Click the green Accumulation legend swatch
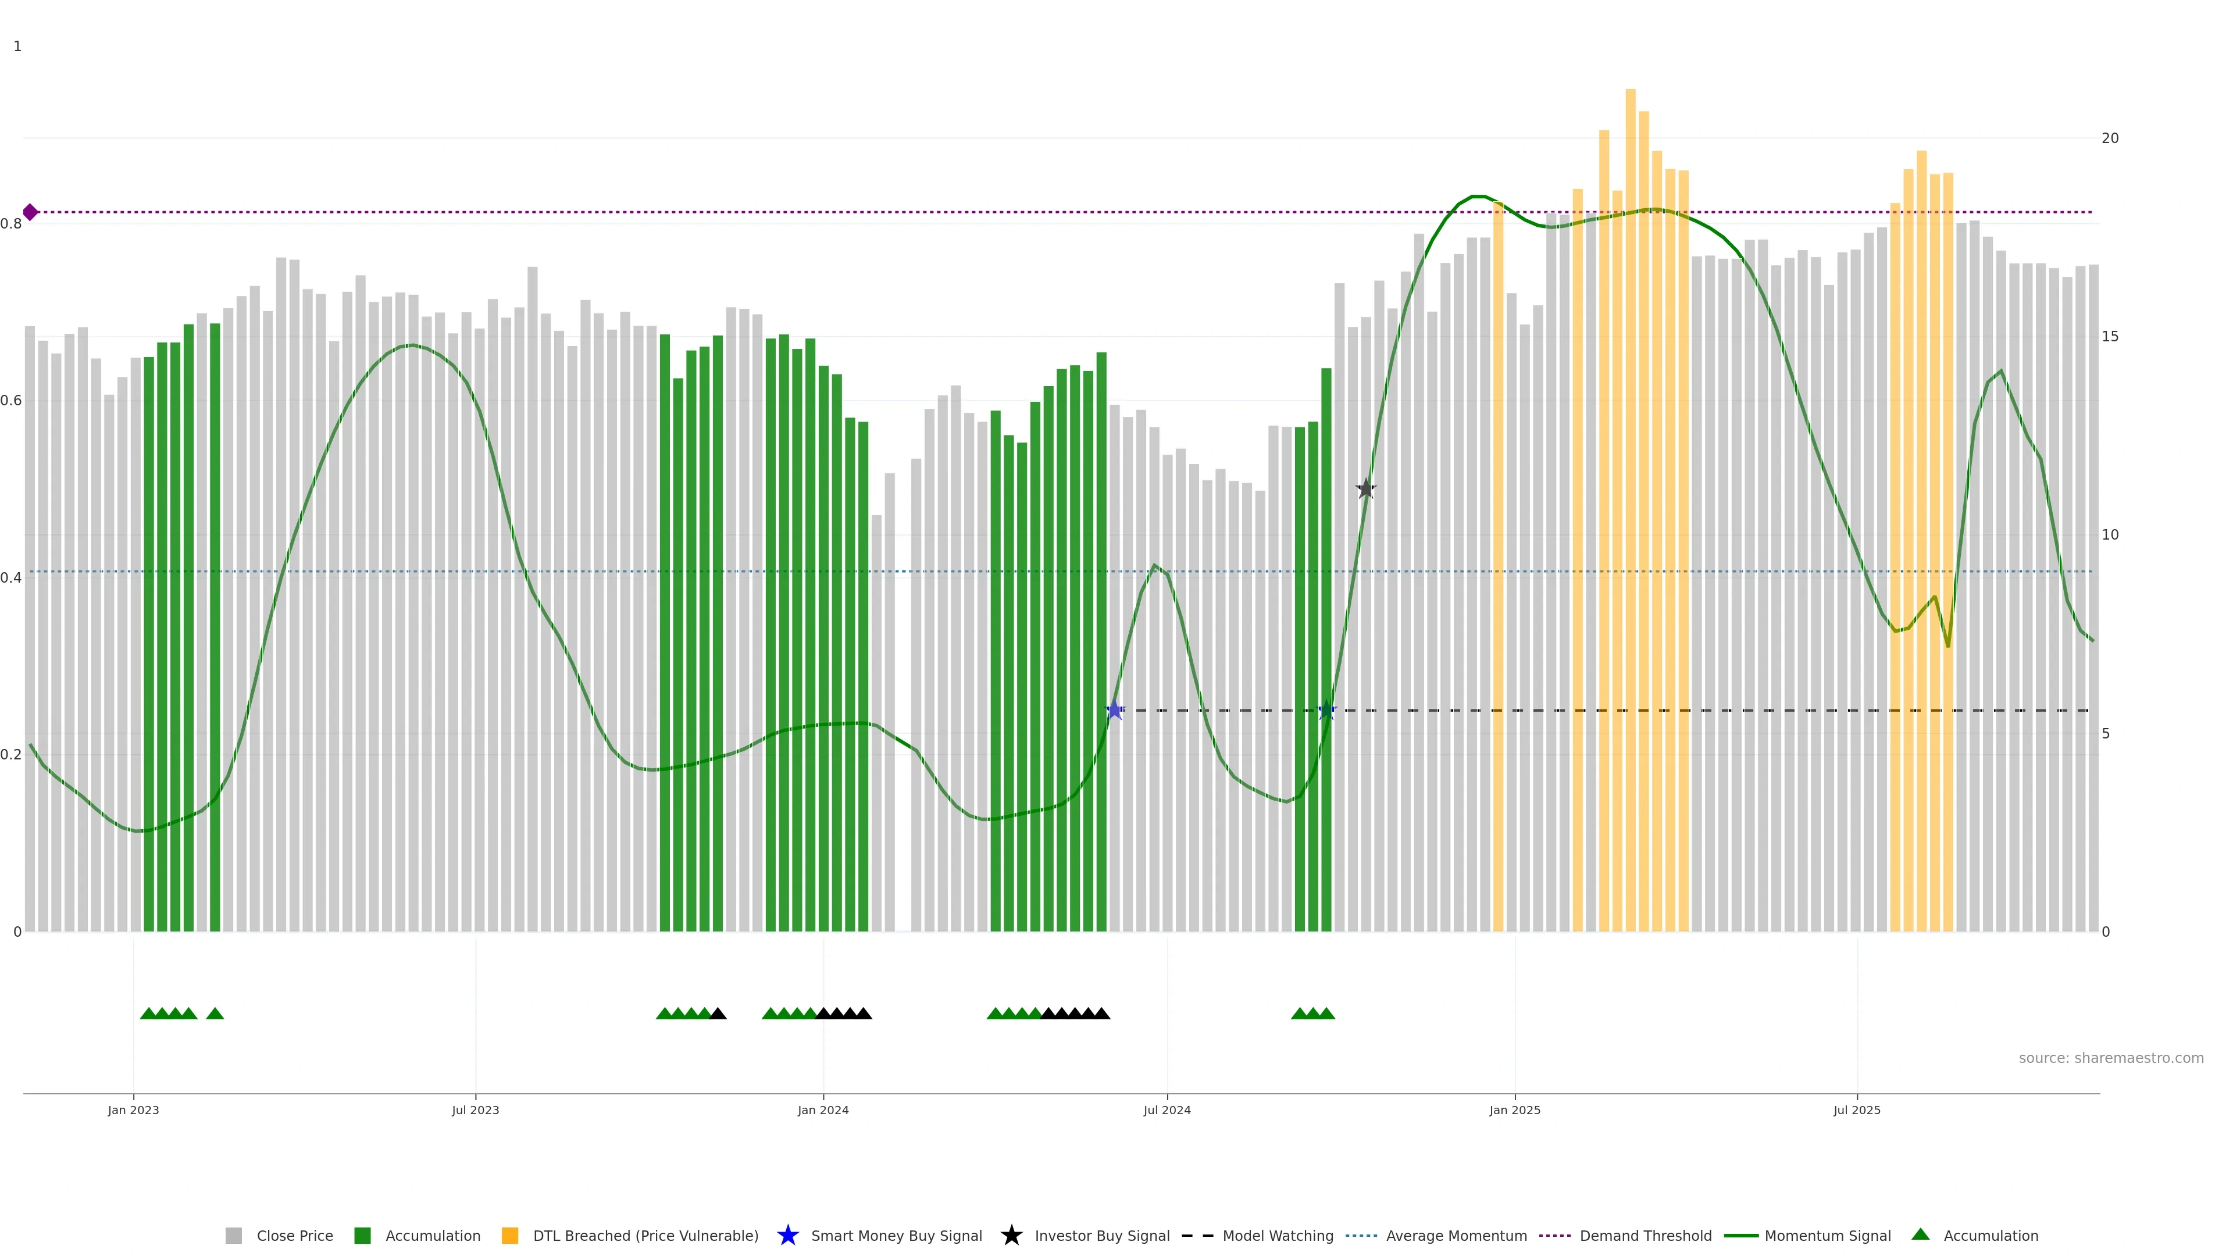Image resolution: width=2233 pixels, height=1256 pixels. point(362,1236)
